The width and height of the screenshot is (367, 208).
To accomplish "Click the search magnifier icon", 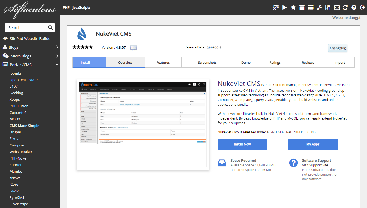I will (x=51, y=27).
